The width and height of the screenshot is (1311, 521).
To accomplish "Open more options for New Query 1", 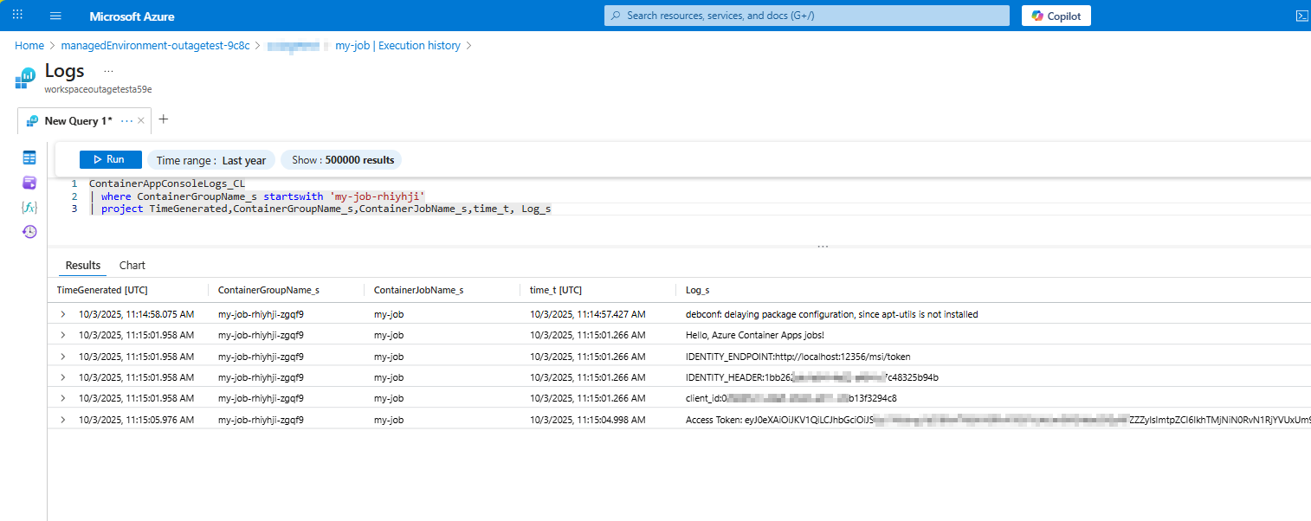I will 126,120.
